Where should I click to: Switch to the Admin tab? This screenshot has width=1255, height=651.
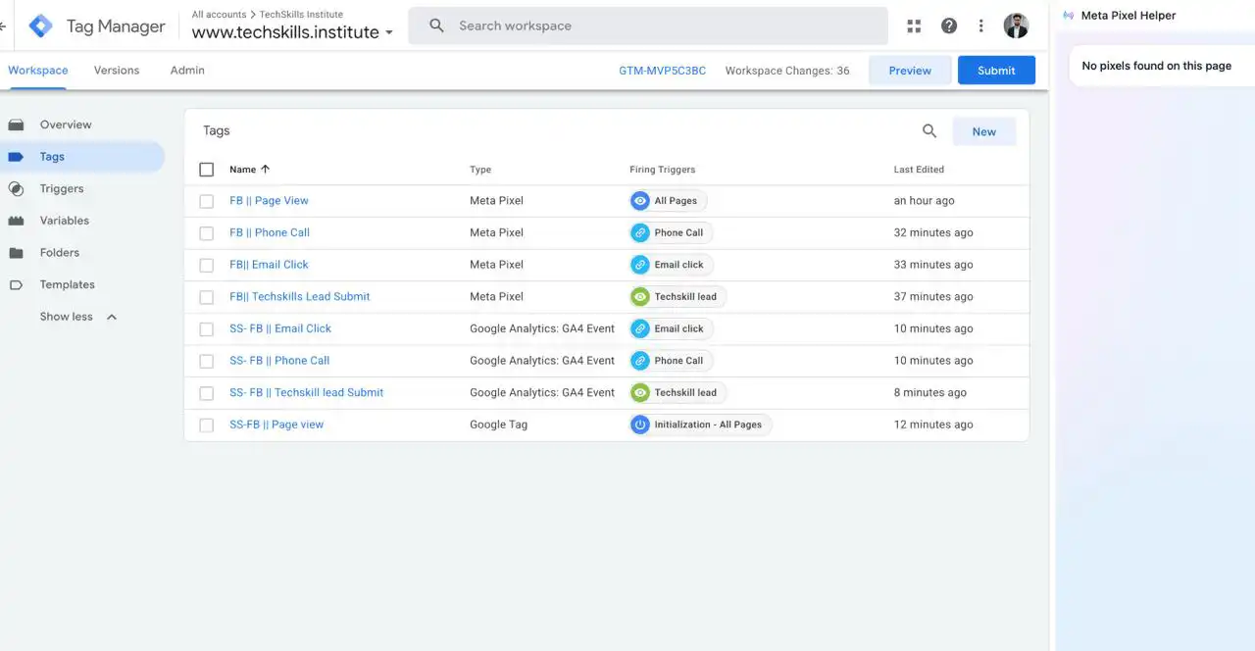tap(187, 71)
